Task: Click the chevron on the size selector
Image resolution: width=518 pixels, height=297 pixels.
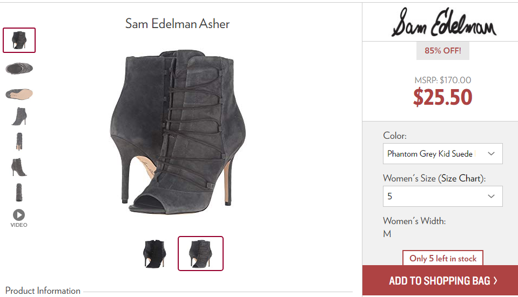Action: point(491,196)
